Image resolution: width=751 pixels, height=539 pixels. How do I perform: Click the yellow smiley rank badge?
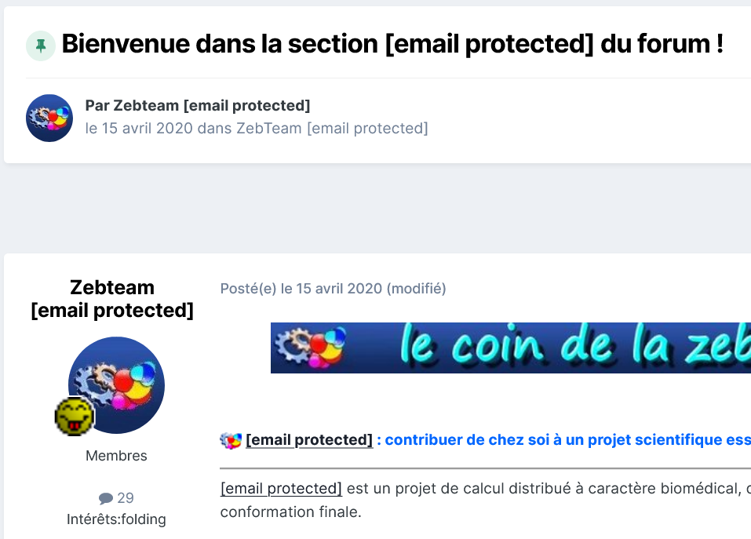point(75,417)
